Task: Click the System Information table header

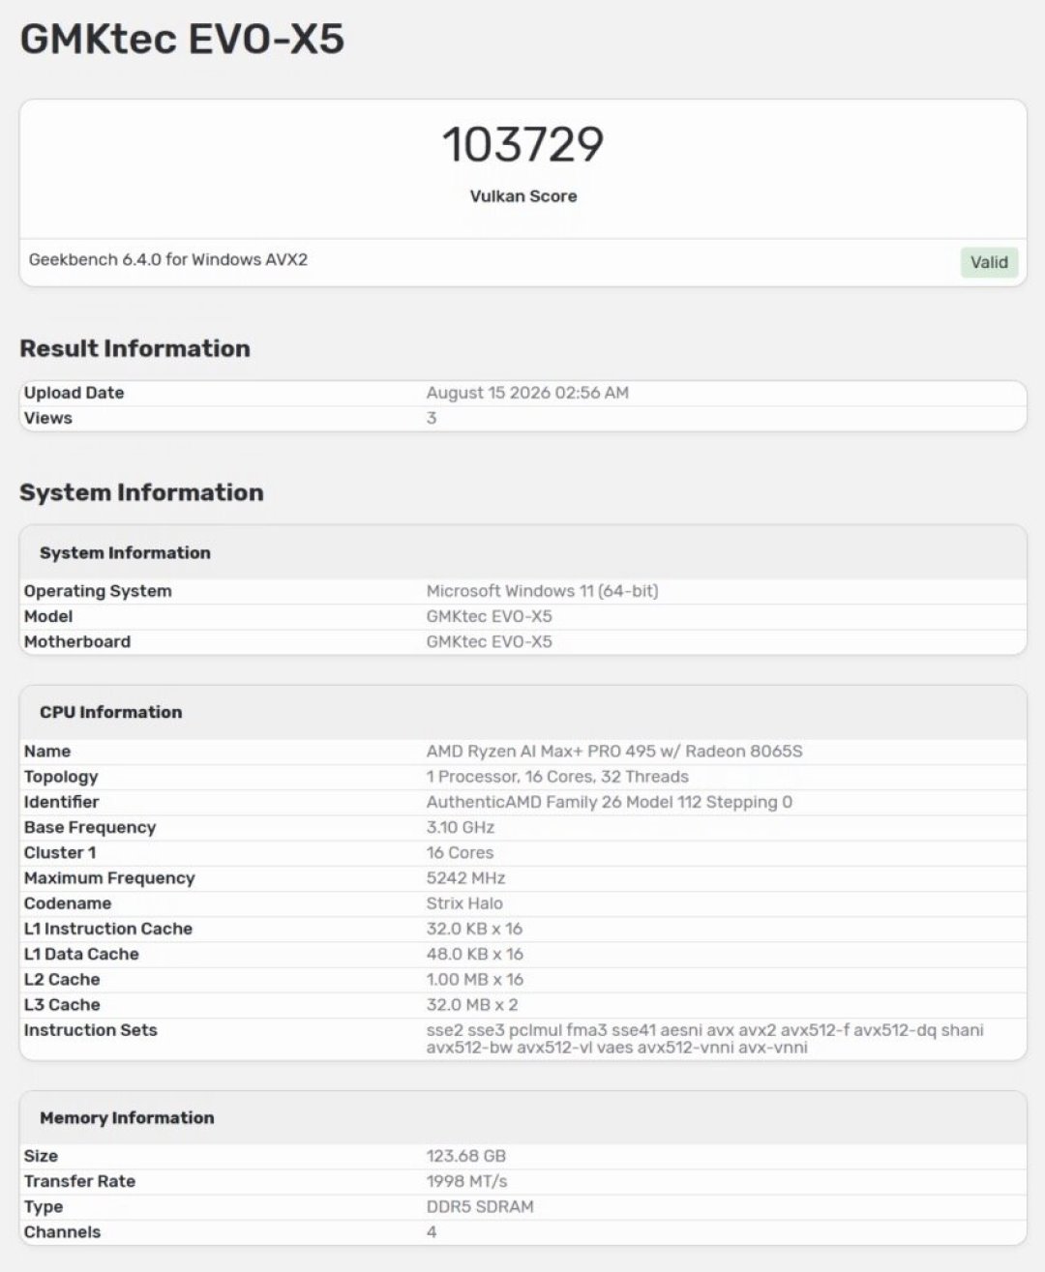Action: (x=125, y=552)
